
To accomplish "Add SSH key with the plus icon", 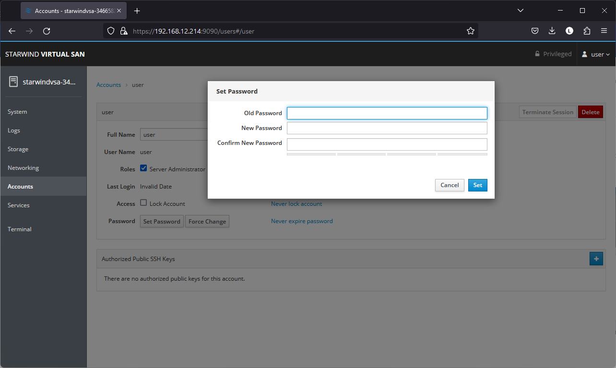I will (596, 259).
